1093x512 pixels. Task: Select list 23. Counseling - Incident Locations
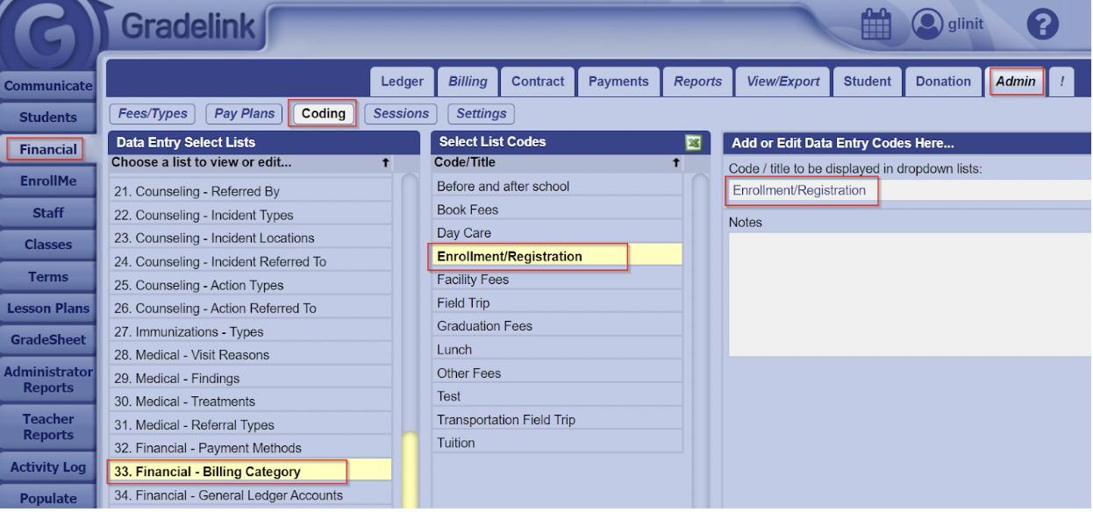250,238
